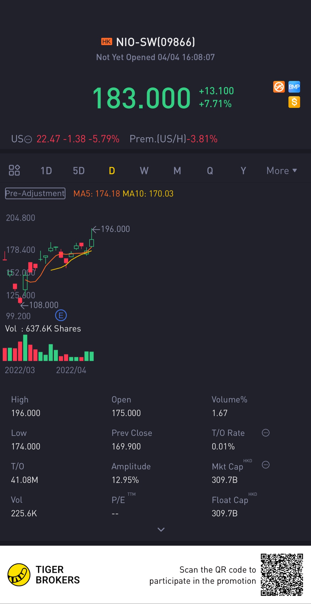Tap the orange no-short-selling badge icon
Viewport: 311px width, 604px height.
pyautogui.click(x=279, y=87)
